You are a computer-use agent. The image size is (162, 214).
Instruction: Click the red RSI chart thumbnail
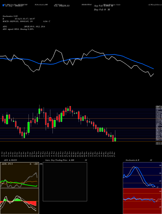(x=142, y=201)
